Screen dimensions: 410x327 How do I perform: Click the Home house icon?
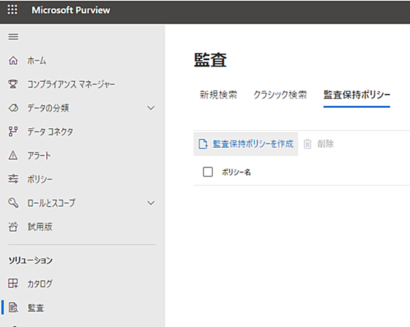tap(13, 60)
